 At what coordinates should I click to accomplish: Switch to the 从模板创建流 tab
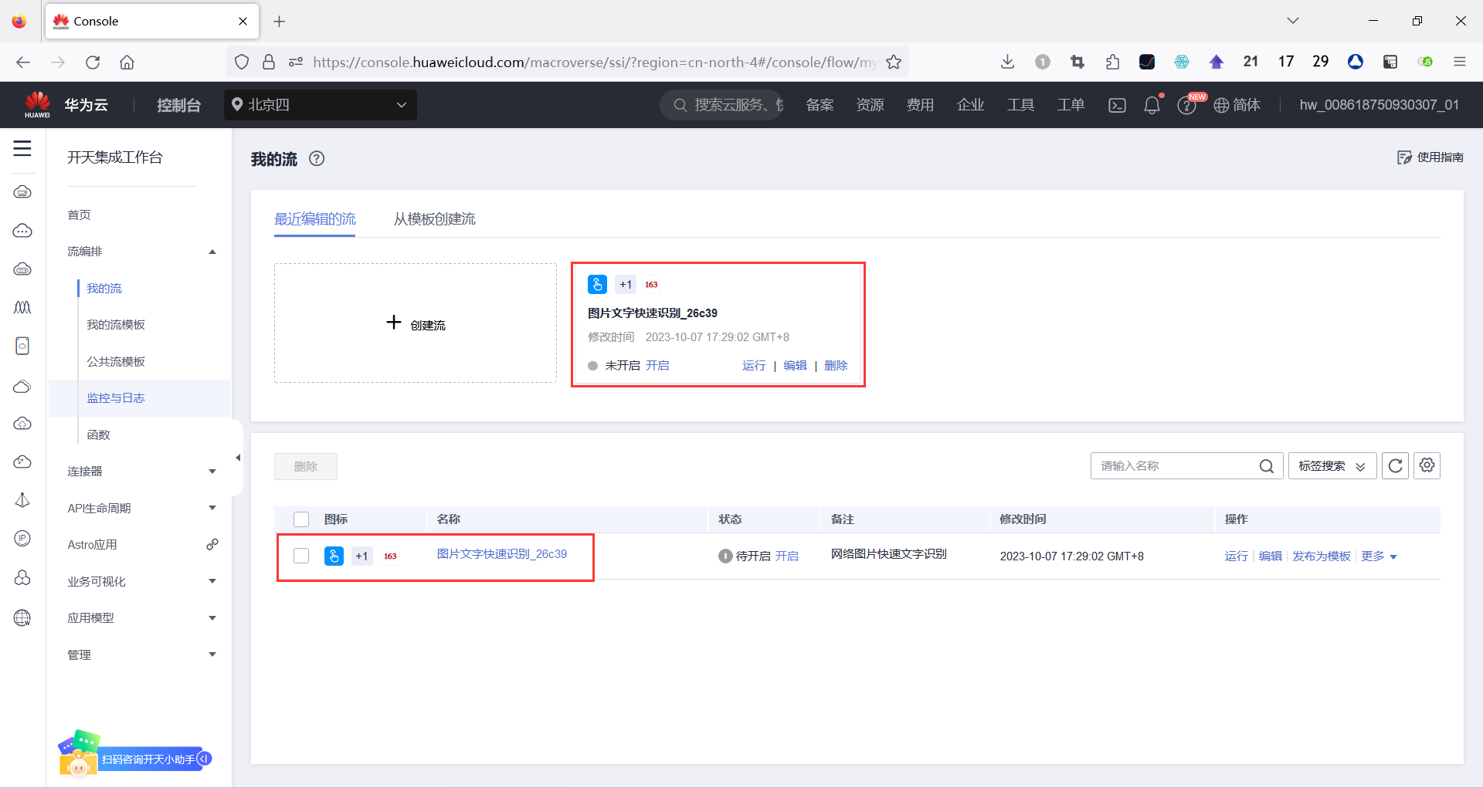(435, 219)
